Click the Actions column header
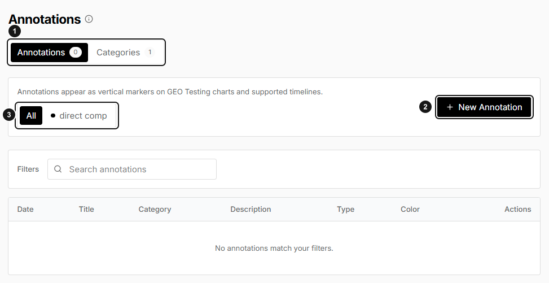Image resolution: width=549 pixels, height=283 pixels. [x=517, y=209]
